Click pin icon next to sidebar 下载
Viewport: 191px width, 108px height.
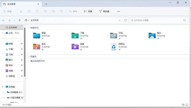(22, 49)
